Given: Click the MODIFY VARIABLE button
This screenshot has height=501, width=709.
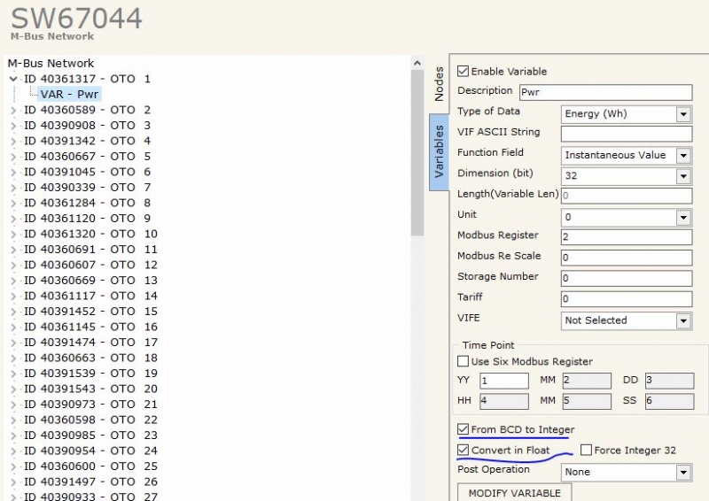Looking at the screenshot, I should pos(515,493).
